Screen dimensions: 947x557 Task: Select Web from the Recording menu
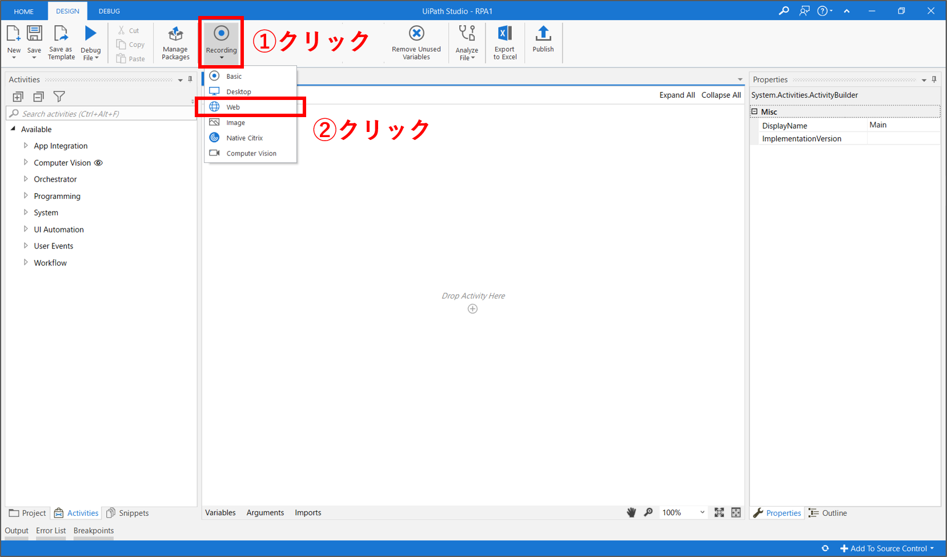[233, 107]
